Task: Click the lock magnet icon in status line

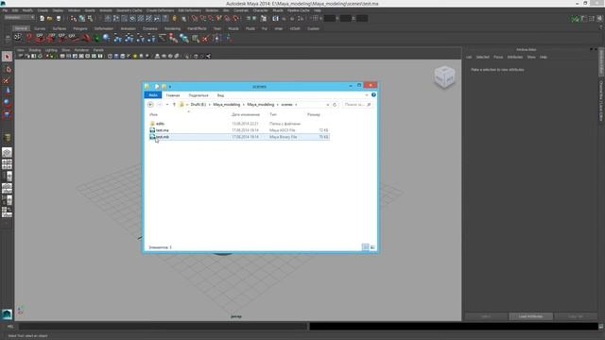Action: click(x=174, y=18)
